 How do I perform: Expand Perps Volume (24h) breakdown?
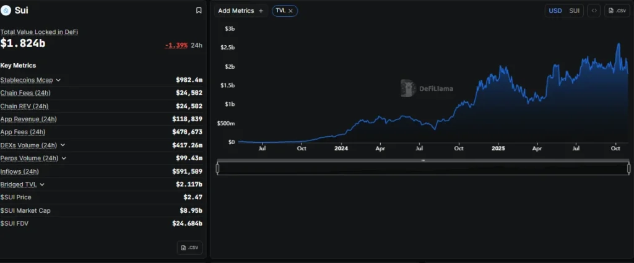64,158
